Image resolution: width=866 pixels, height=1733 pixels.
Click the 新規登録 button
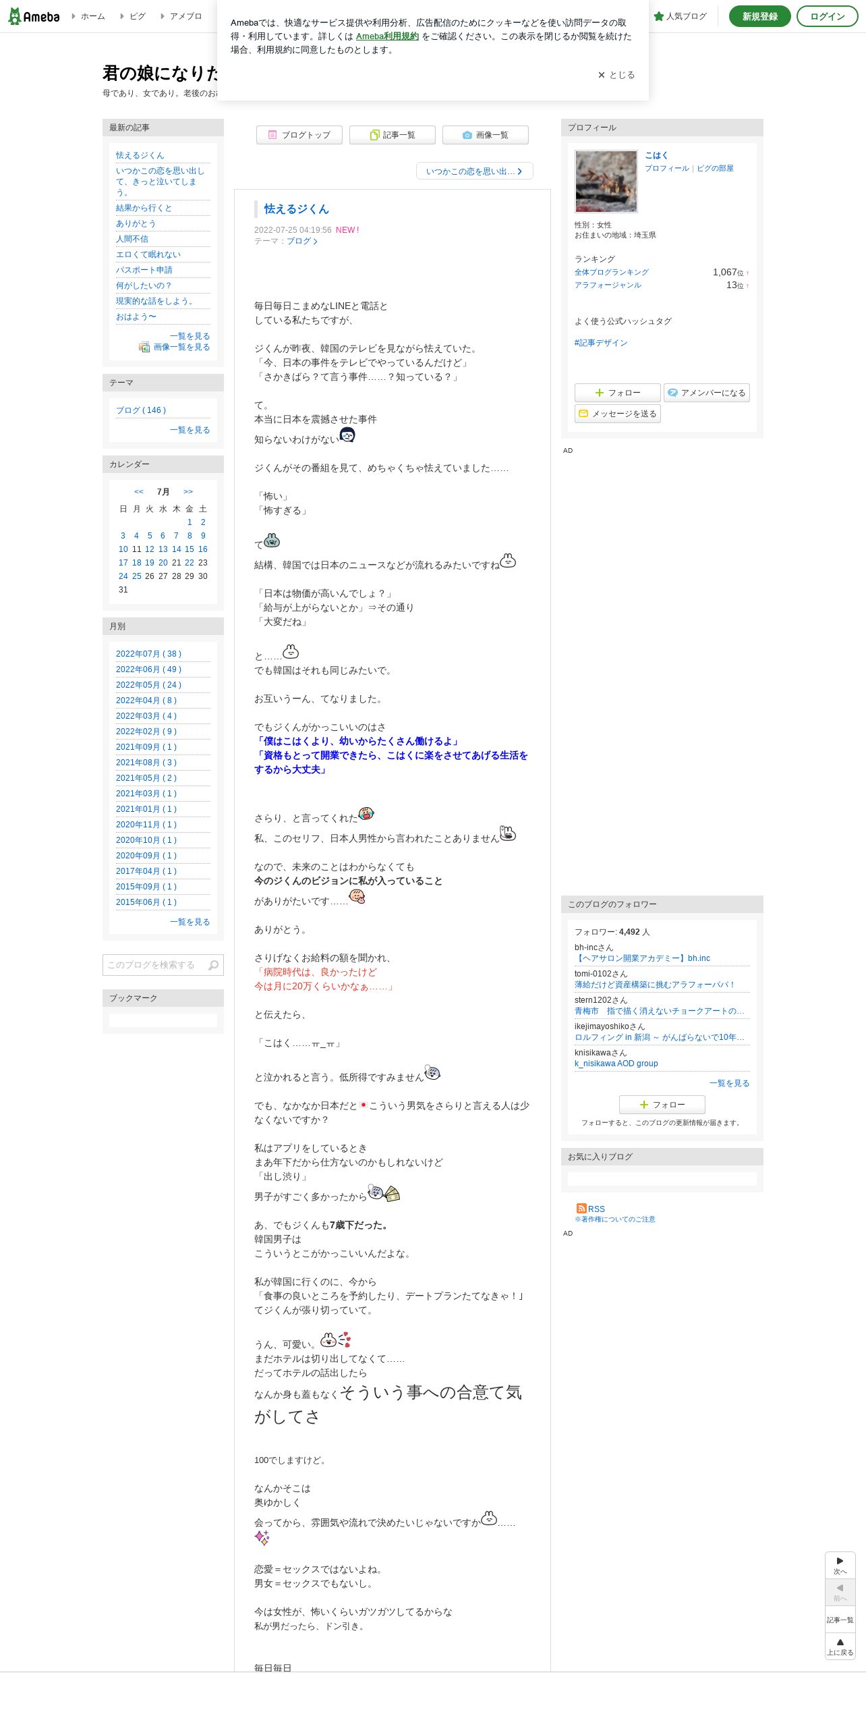pos(759,16)
